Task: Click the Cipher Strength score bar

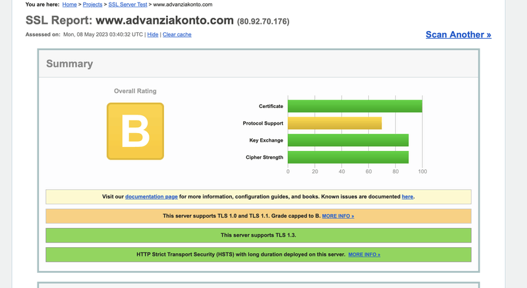Action: [348, 158]
